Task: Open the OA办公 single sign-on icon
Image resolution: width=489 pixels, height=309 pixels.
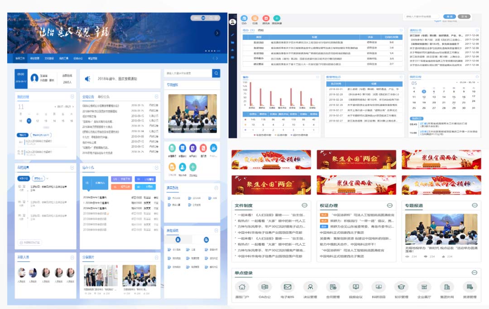Action: coord(264,287)
